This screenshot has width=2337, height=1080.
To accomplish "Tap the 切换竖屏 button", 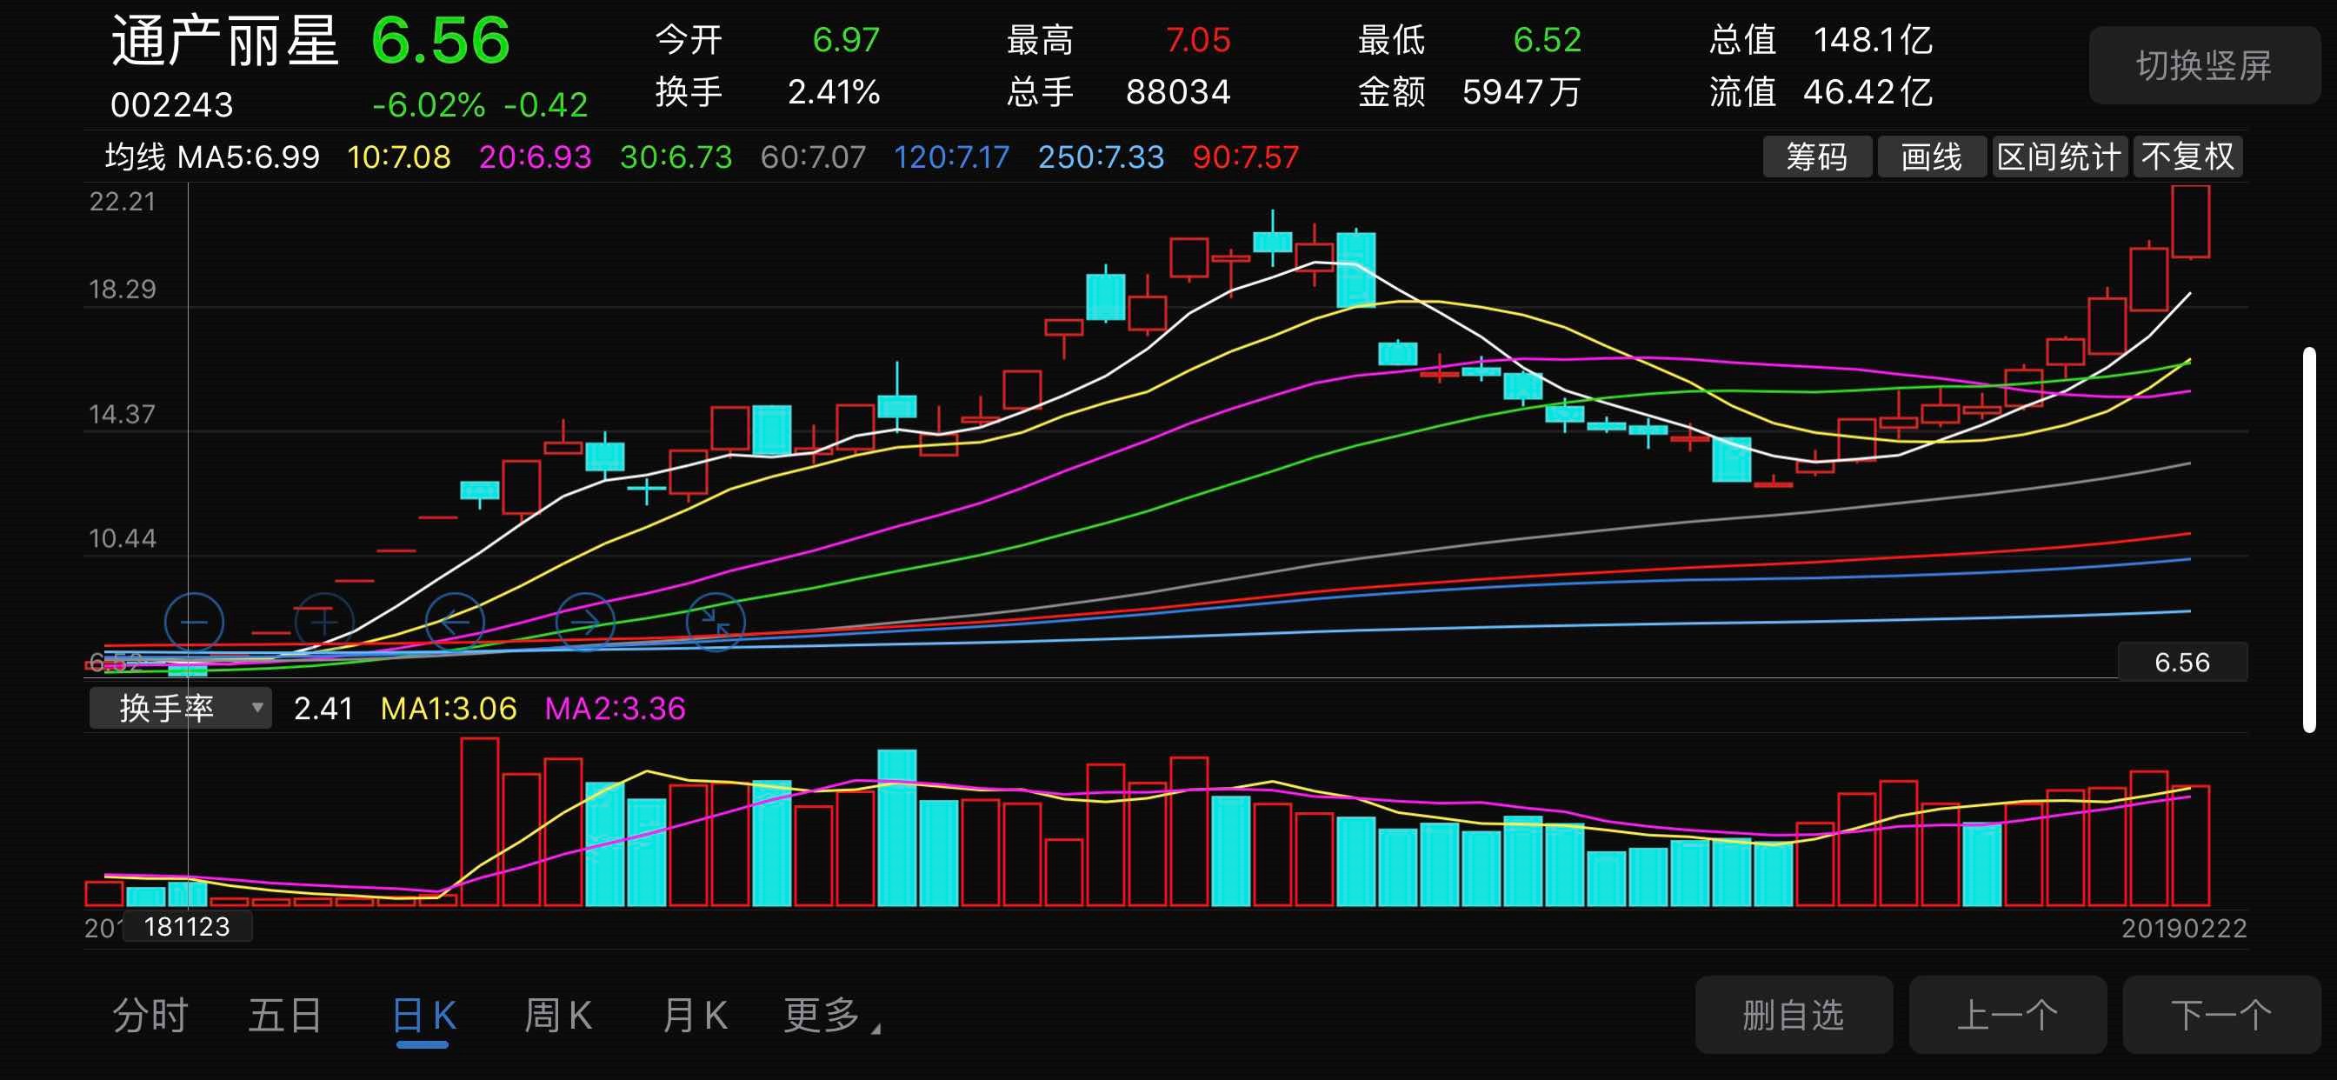I will click(2204, 65).
